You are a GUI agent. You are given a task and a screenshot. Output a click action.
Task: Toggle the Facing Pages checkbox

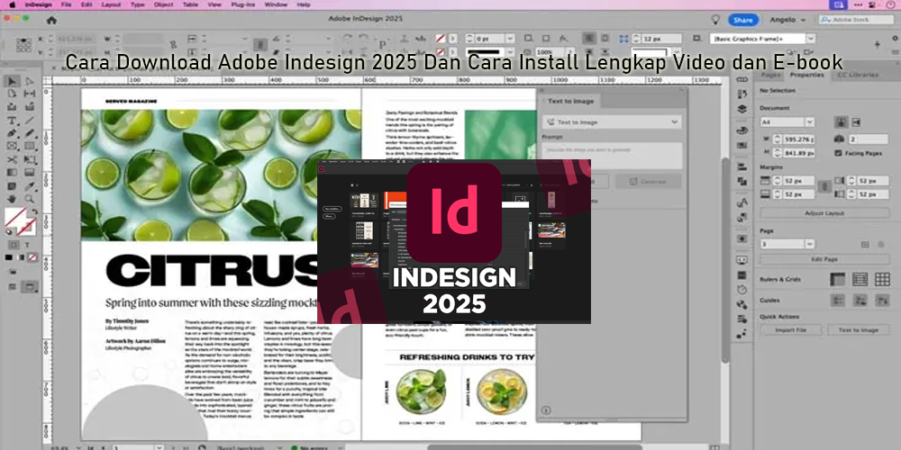pos(838,153)
